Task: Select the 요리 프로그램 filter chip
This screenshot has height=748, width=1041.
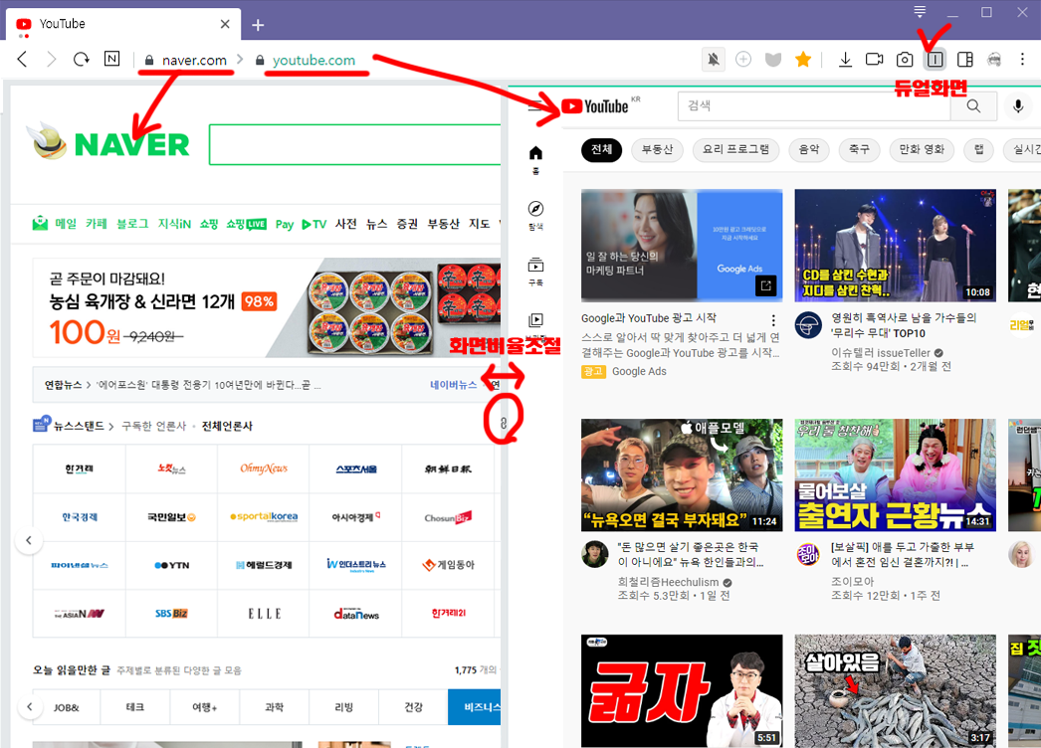Action: point(735,150)
